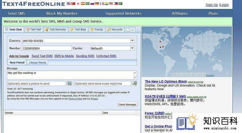Screen dimensions: 242x133
Task: Open The New LG Optimus Black ad
Action: 166,82
